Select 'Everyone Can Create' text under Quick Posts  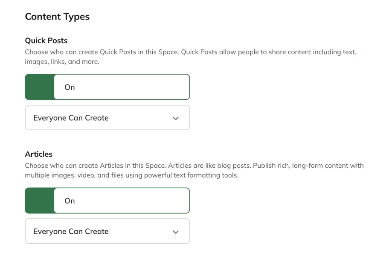click(71, 118)
